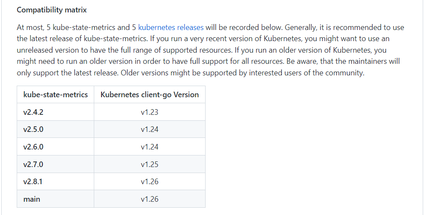
Task: Click the main branch row cell
Action: pyautogui.click(x=55, y=199)
